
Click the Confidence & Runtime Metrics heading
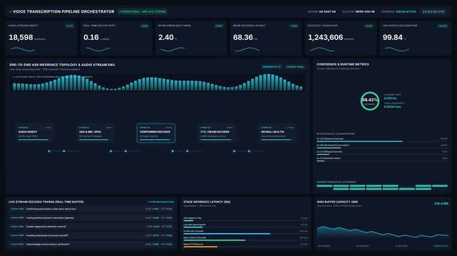click(x=343, y=64)
